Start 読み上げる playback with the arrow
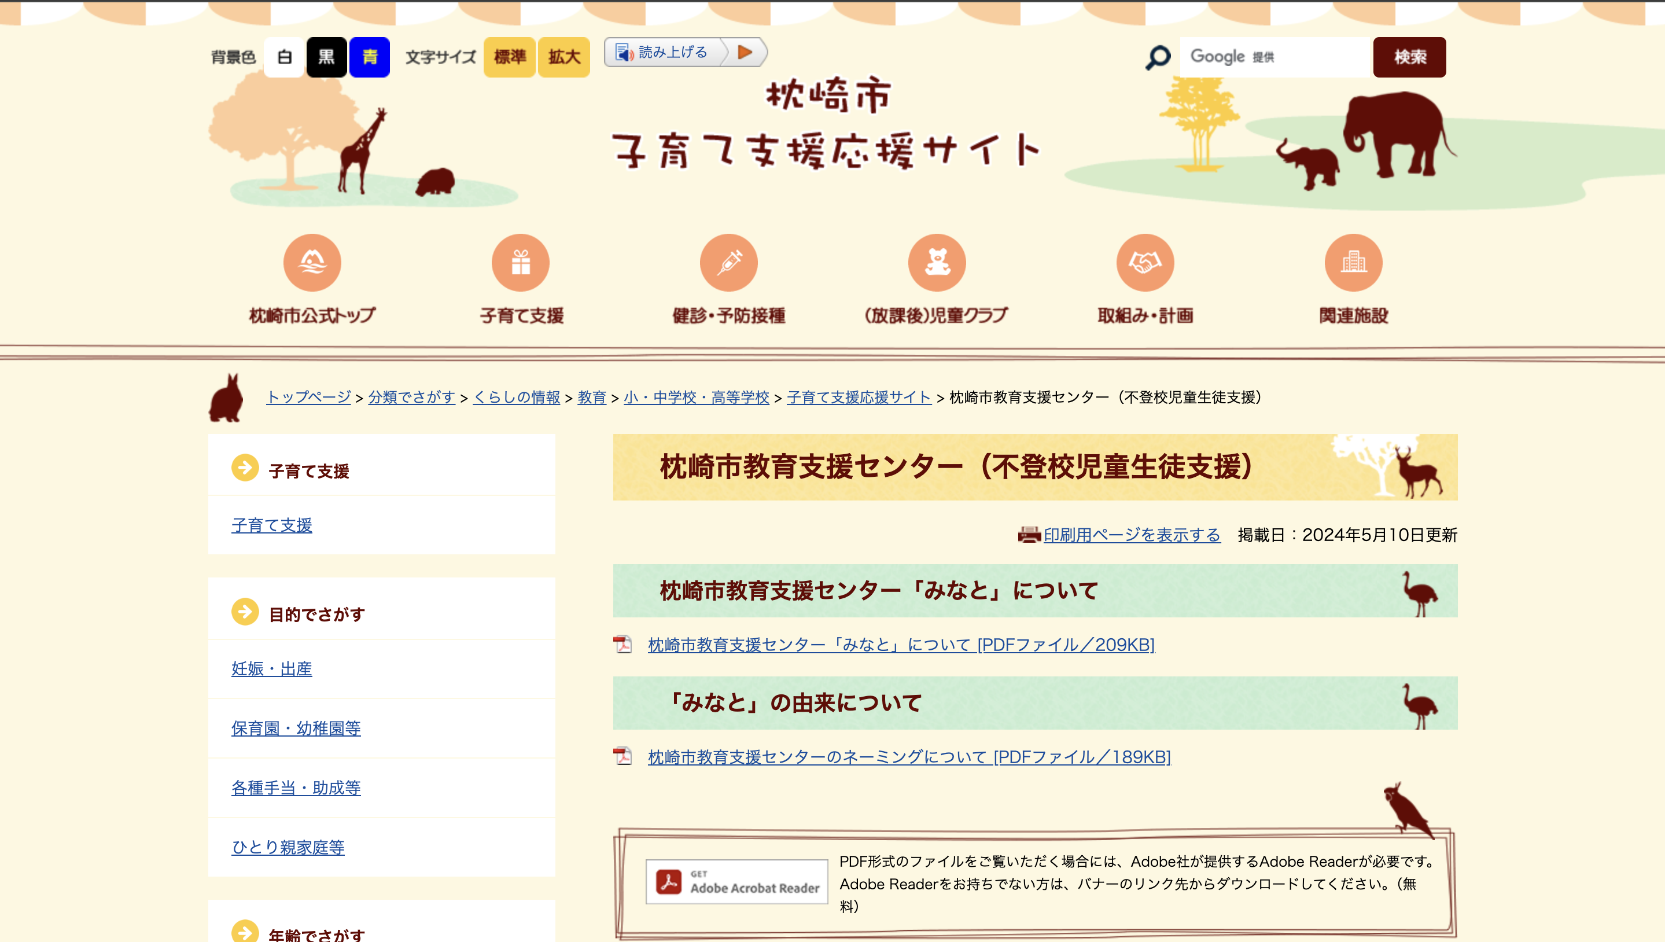 coord(745,53)
